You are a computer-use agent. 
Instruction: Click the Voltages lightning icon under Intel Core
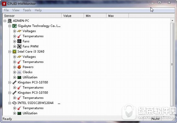point(19,57)
